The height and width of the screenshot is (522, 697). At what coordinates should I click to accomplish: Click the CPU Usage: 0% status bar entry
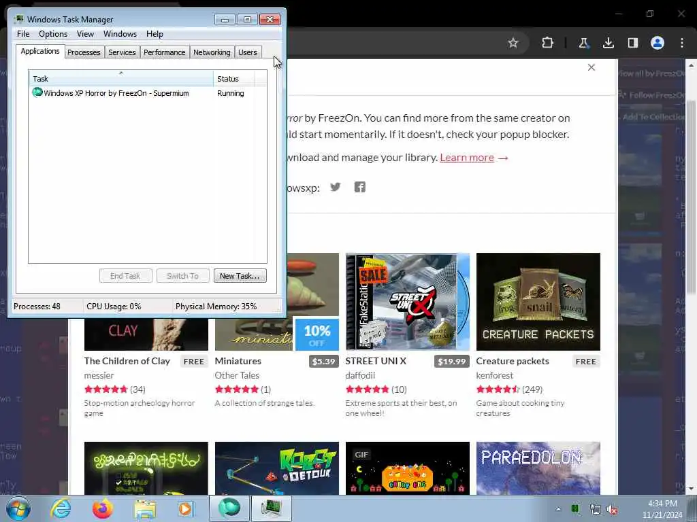pyautogui.click(x=114, y=307)
